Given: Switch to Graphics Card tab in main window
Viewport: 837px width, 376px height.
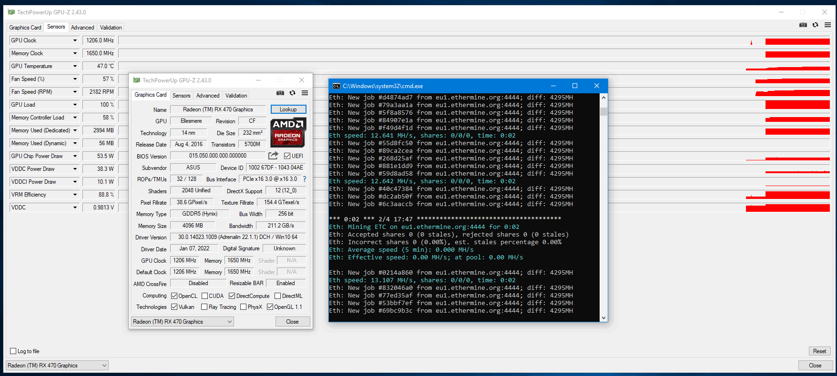Looking at the screenshot, I should (x=25, y=28).
